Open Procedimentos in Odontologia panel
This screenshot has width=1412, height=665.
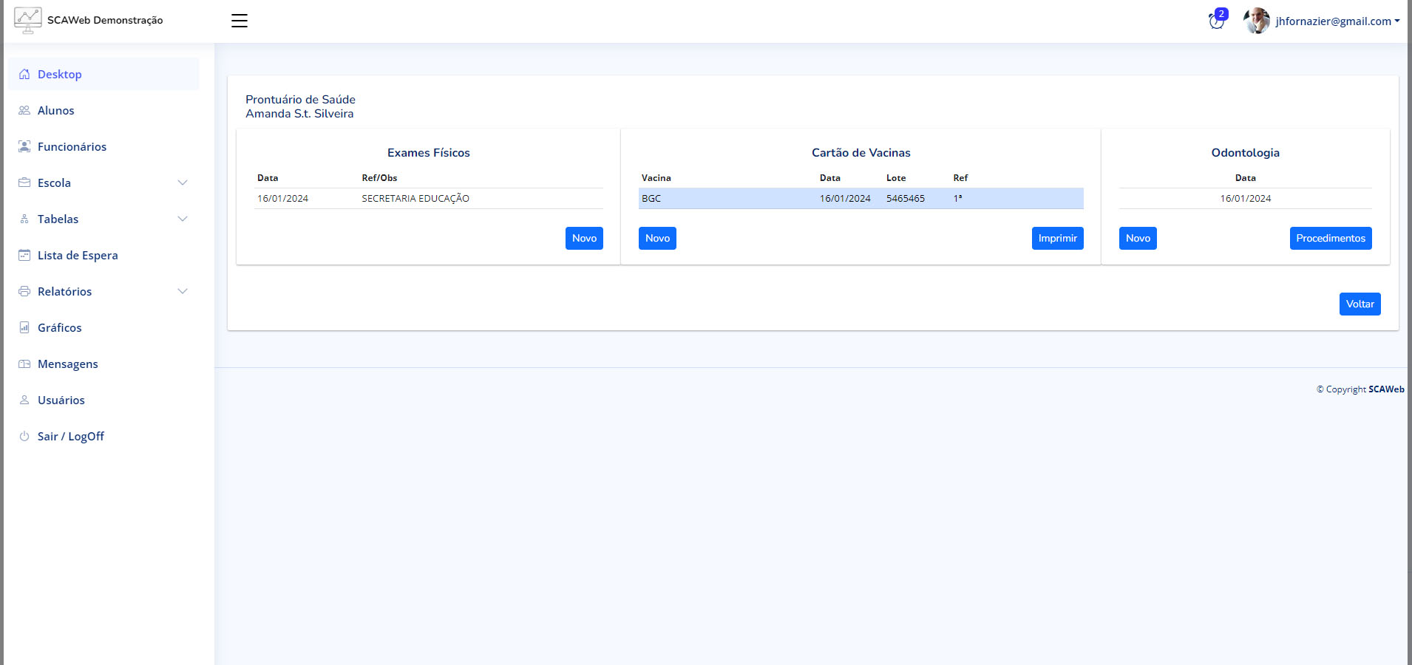point(1330,239)
